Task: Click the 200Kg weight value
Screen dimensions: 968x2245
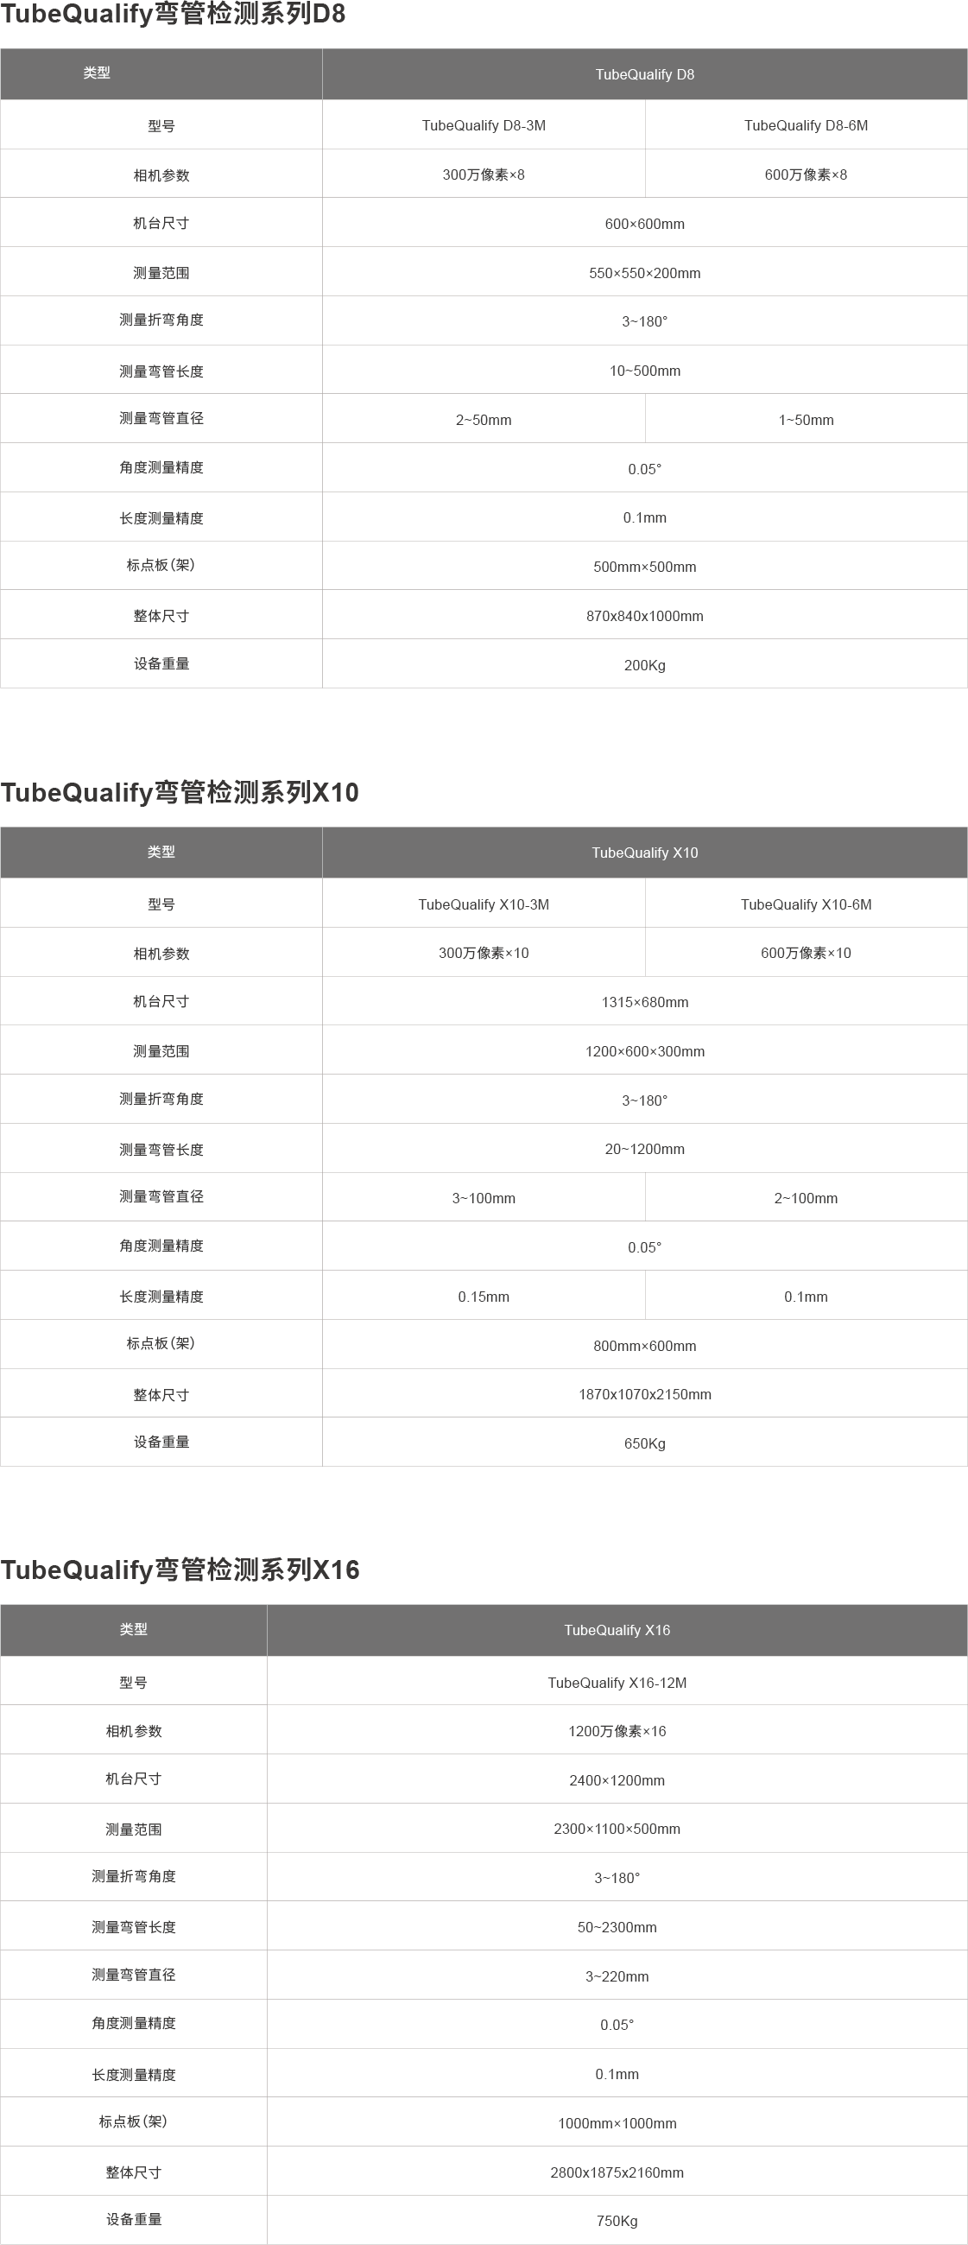Action: (x=645, y=665)
